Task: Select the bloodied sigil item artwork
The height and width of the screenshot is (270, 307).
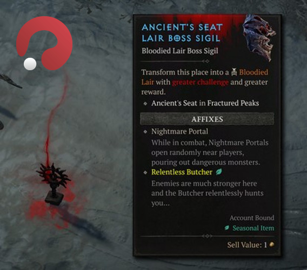Action: [x=259, y=37]
